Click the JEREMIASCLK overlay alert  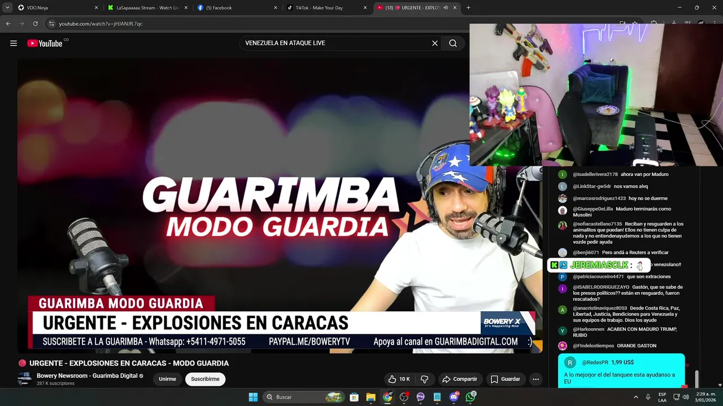click(599, 265)
